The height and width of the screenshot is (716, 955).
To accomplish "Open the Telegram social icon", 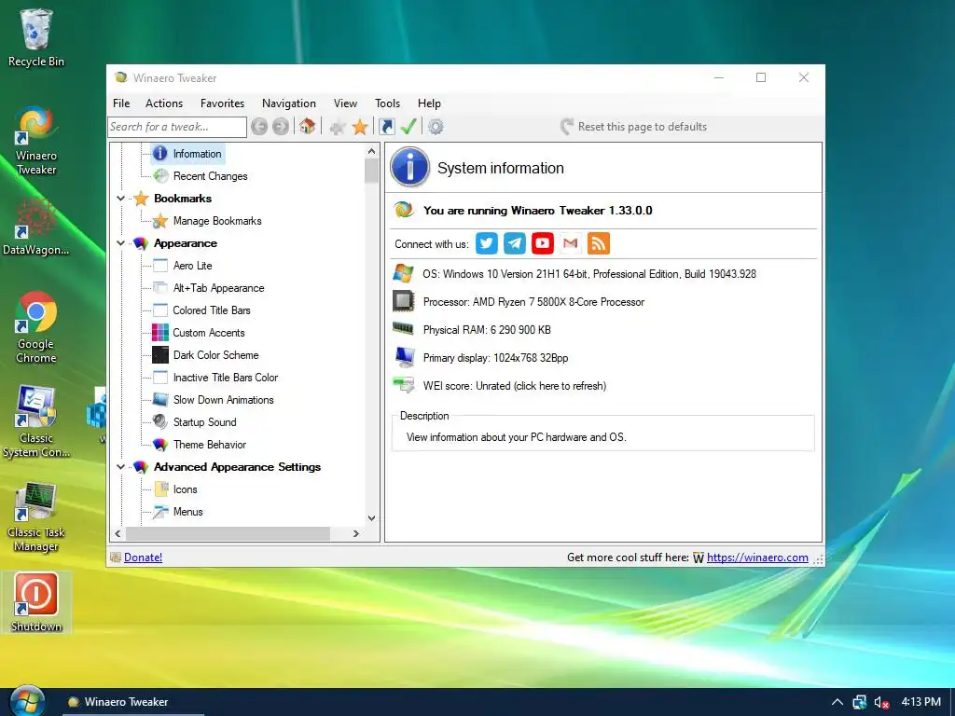I will tap(515, 243).
